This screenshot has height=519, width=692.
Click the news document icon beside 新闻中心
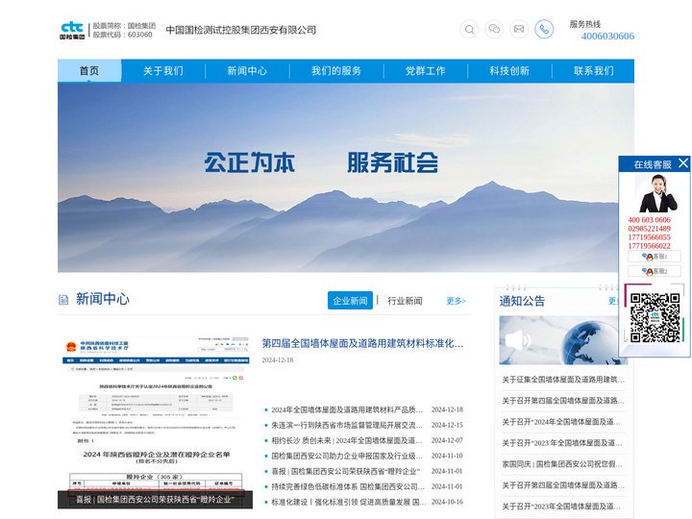pyautogui.click(x=63, y=300)
